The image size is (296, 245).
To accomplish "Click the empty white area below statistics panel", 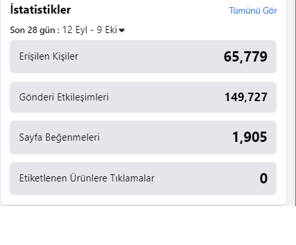I will coord(148,226).
